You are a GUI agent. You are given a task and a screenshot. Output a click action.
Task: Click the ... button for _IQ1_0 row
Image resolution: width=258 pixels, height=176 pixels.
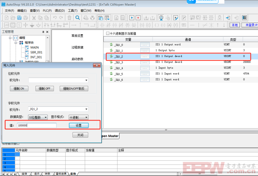click(x=145, y=45)
